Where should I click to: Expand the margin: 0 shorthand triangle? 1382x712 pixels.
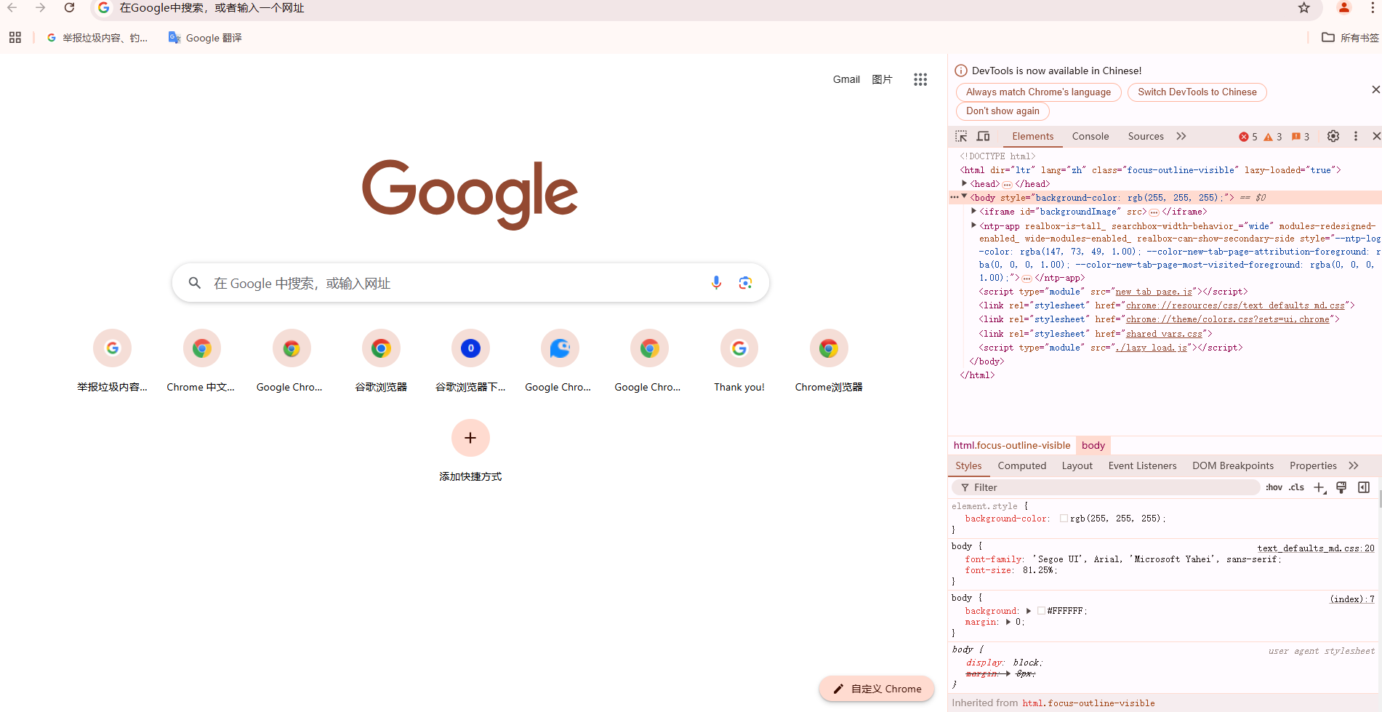pos(1008,622)
